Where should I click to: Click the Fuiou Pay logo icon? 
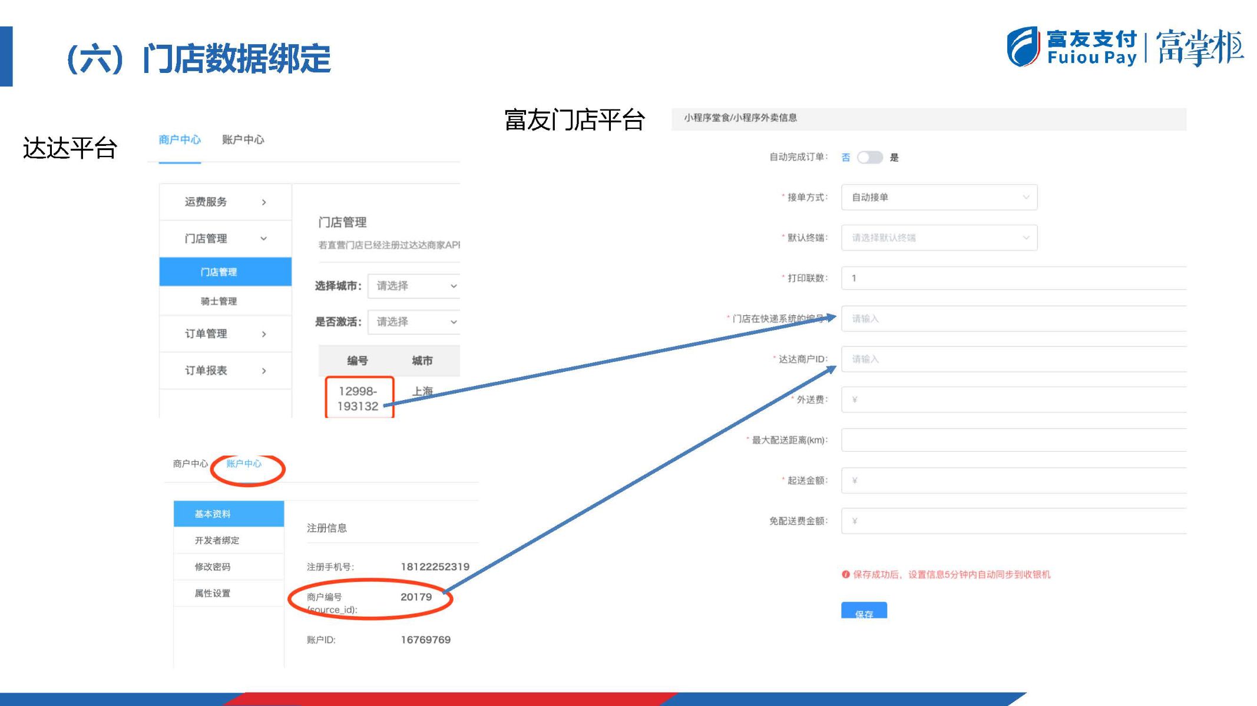coord(1023,46)
